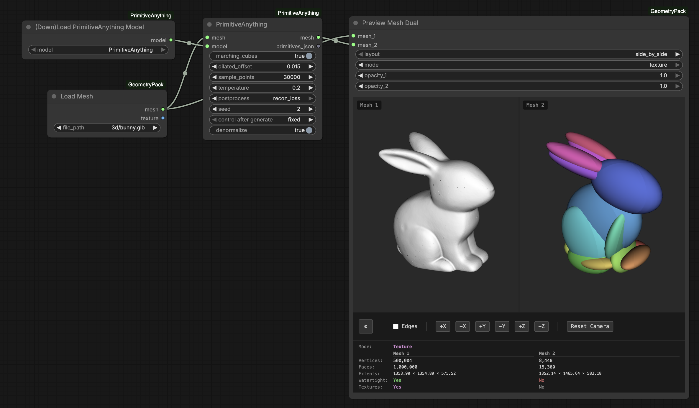Click the Mesh 2 face count 15,360
Screen dimensions: 699x408
point(547,367)
